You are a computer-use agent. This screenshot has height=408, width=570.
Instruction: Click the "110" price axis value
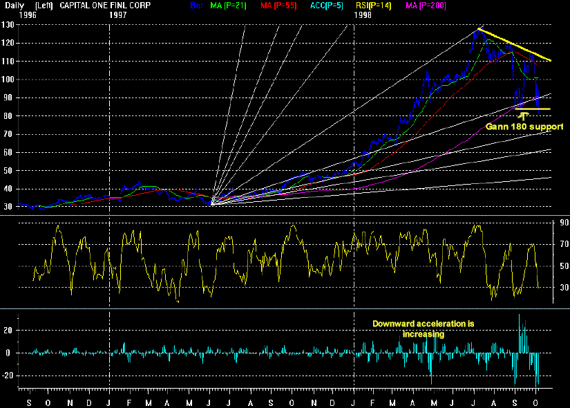point(8,61)
